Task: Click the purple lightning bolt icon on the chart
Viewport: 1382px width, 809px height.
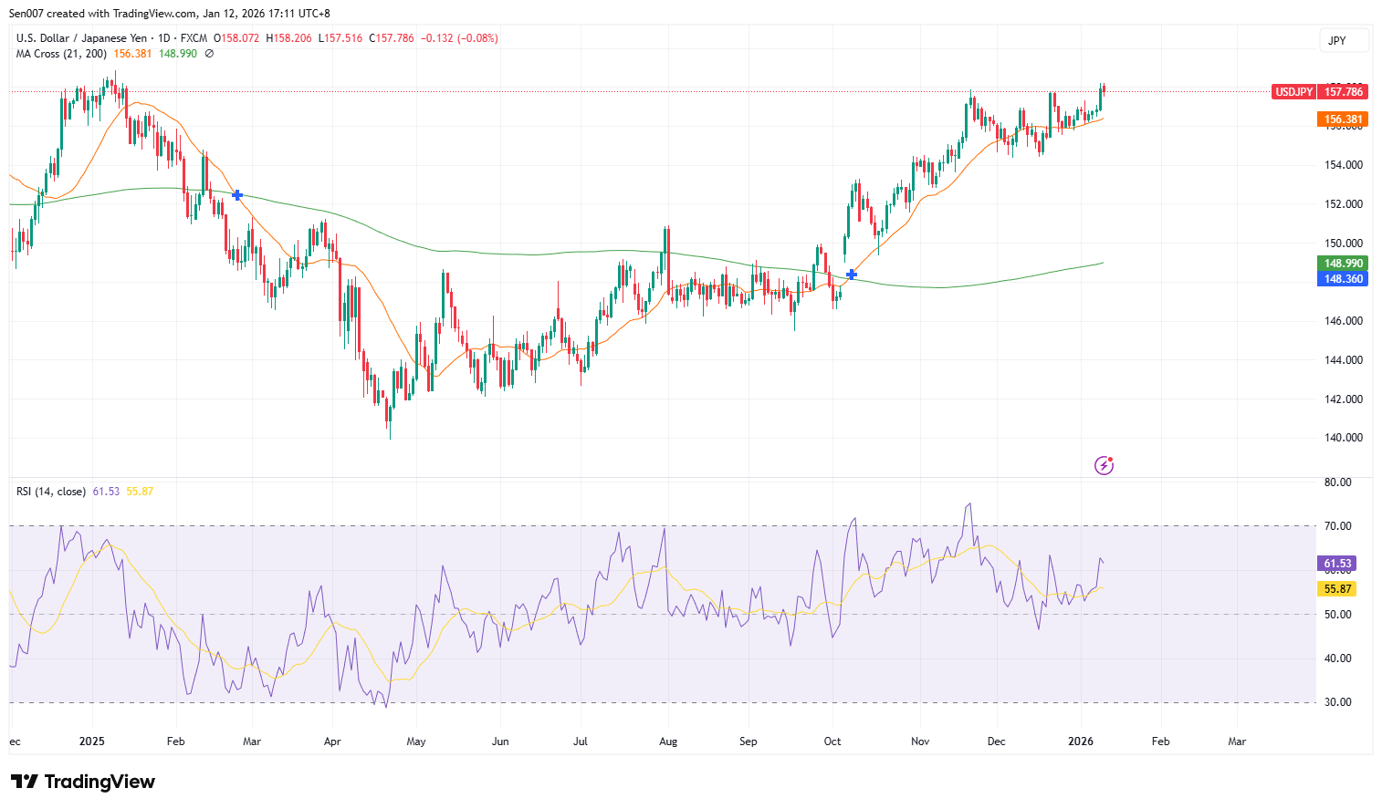Action: click(x=1104, y=466)
